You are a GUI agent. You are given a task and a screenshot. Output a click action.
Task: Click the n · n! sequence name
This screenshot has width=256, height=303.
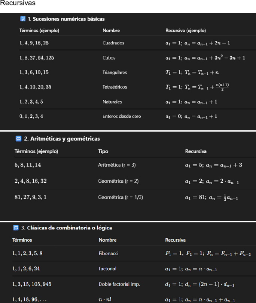(x=105, y=300)
